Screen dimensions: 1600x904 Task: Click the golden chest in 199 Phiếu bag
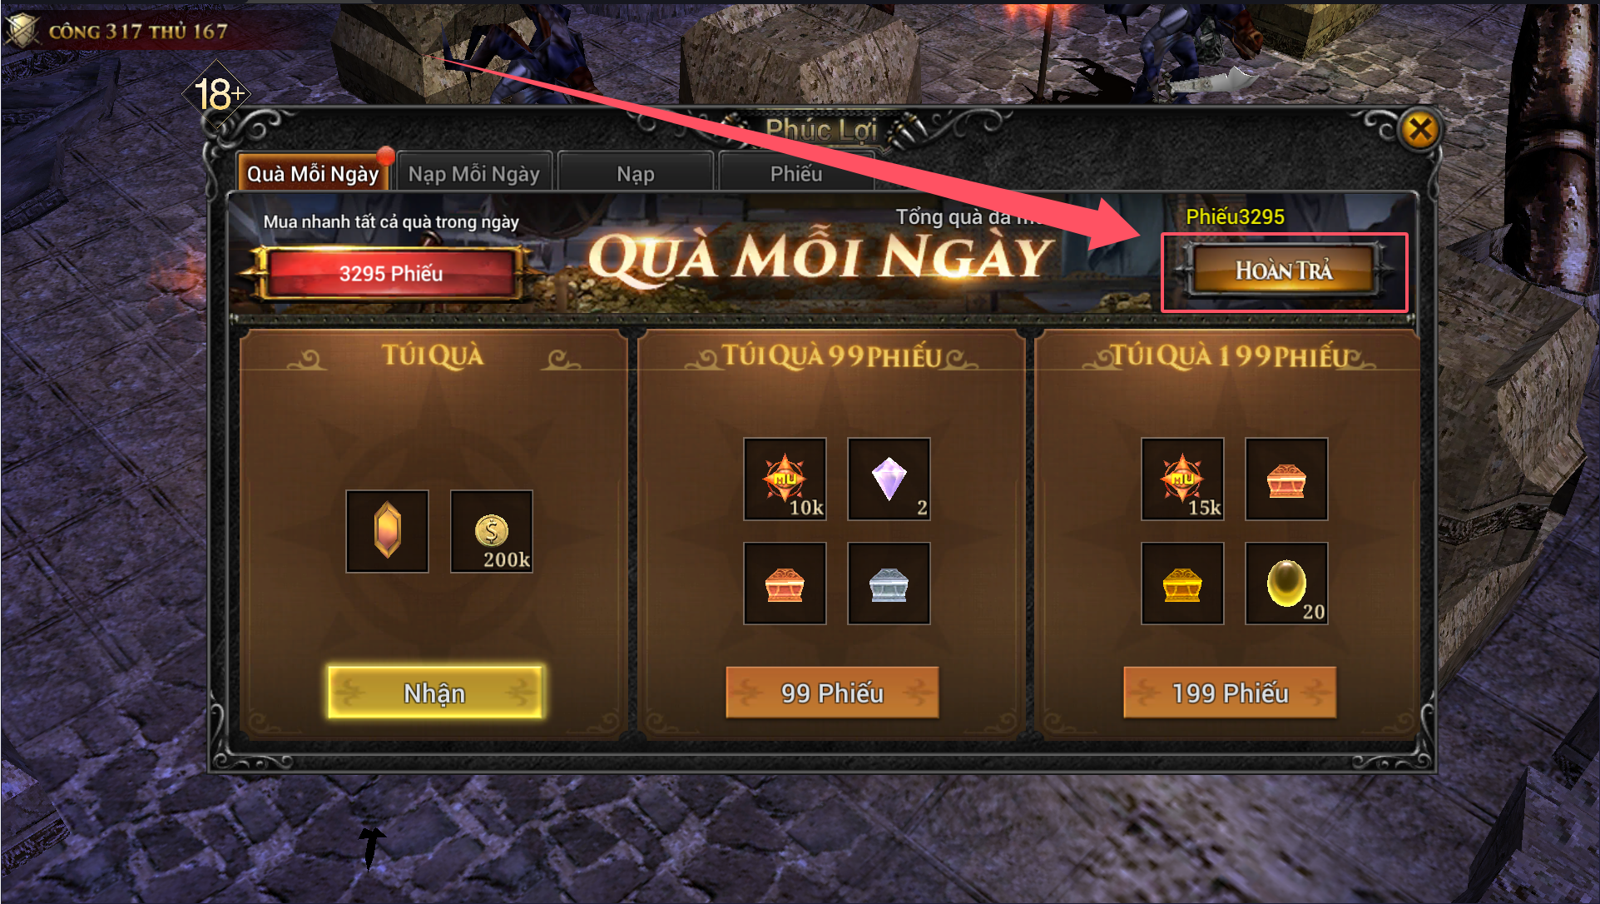[1182, 584]
